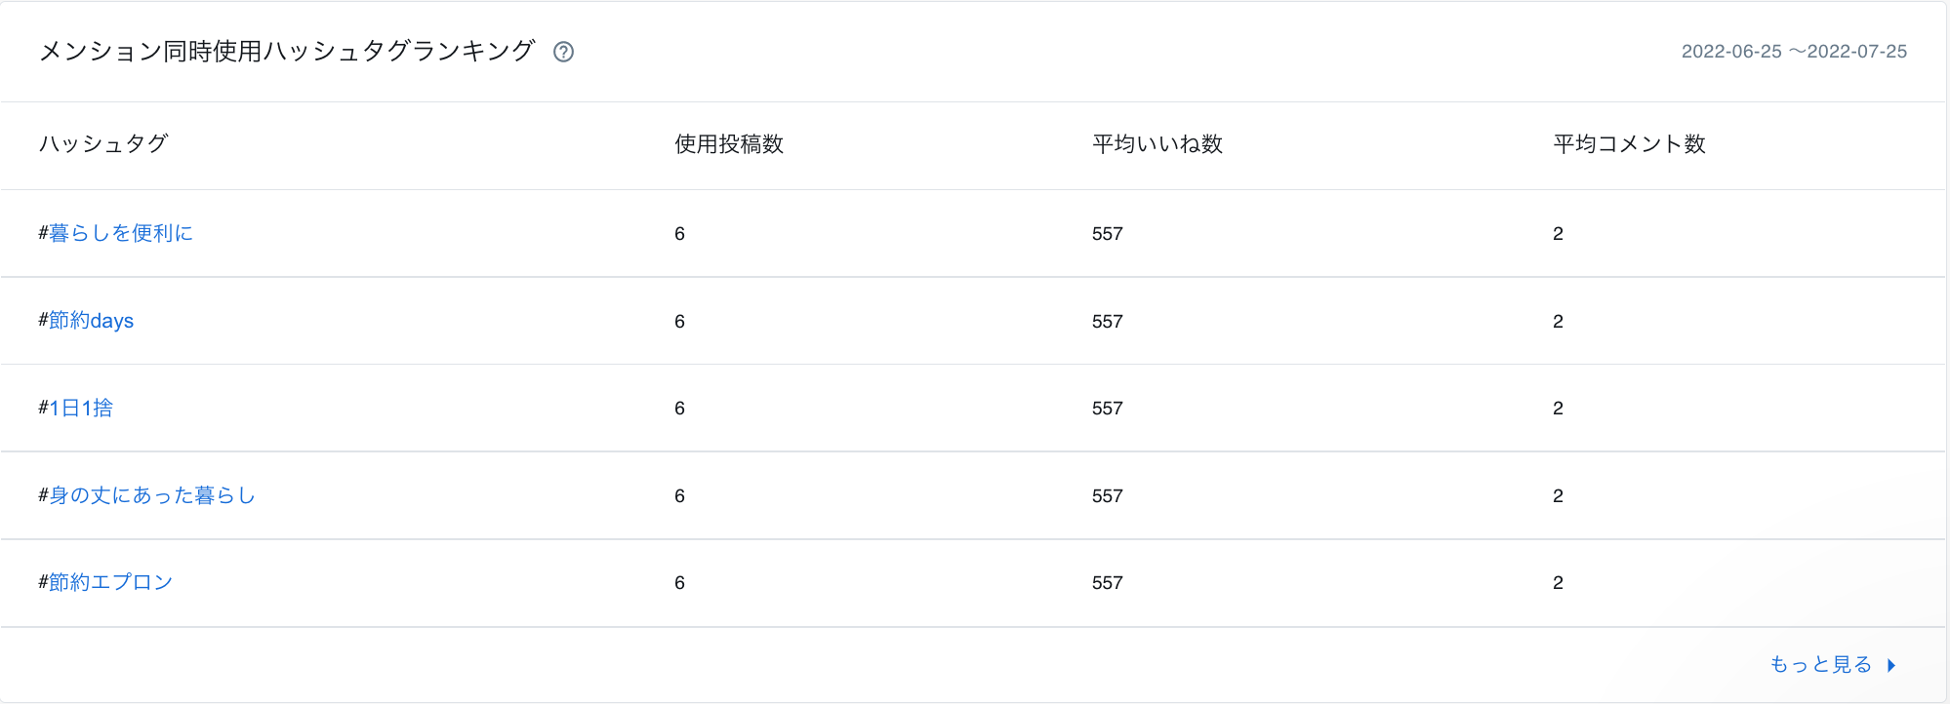
Task: Click the arrow icon next to もっと見る
Action: pos(1891,665)
